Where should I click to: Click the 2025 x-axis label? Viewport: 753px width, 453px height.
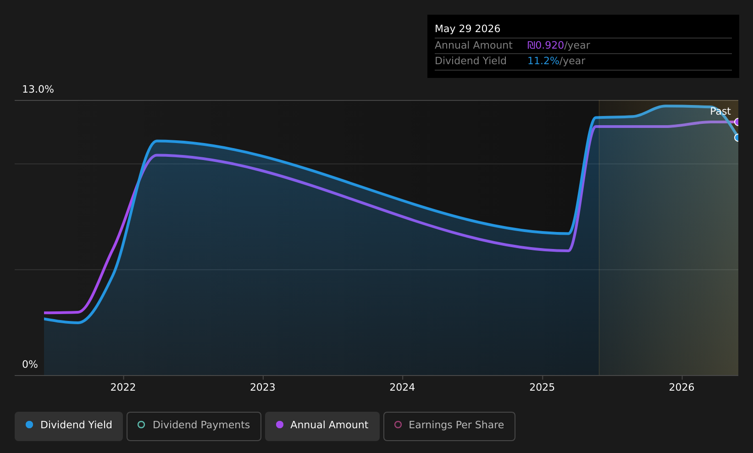click(x=542, y=387)
